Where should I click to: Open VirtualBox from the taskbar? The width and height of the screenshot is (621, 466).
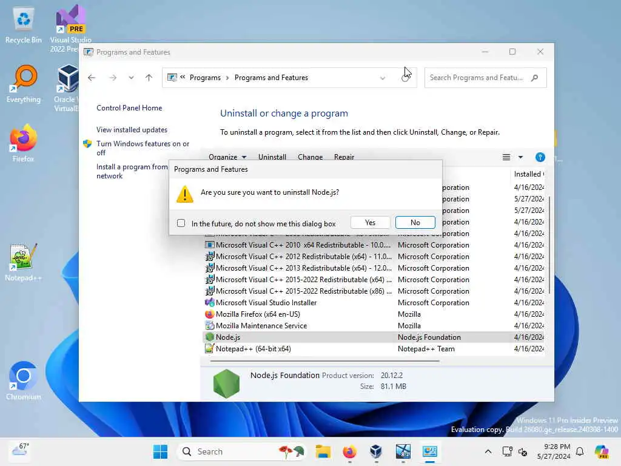pyautogui.click(x=376, y=451)
